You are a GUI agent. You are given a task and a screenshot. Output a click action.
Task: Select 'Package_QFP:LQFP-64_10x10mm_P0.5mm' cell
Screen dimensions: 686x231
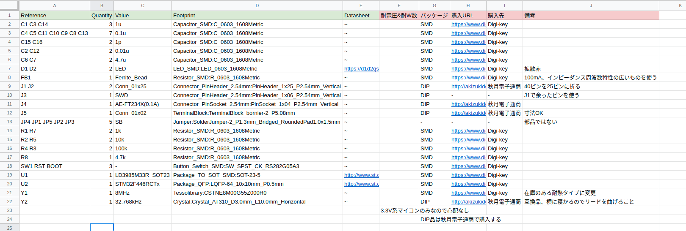257,184
